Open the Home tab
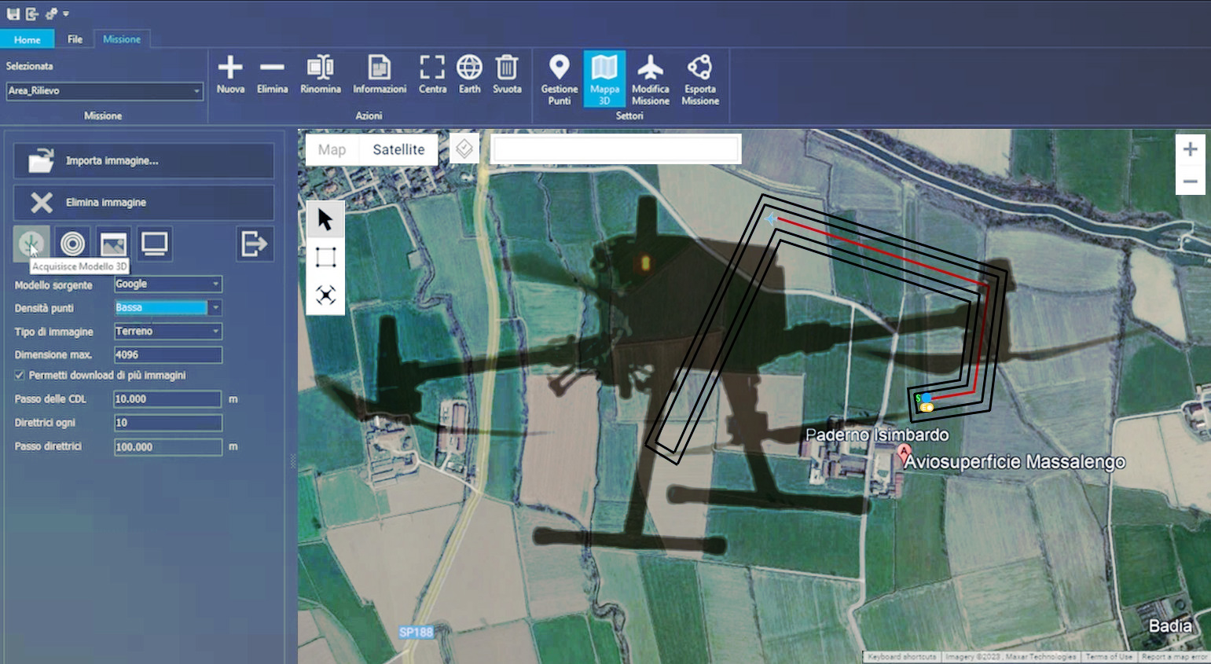 coord(27,39)
